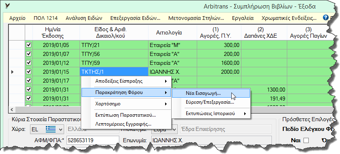Click Εκτύπωση Παραστατικού... menu entry

click(x=126, y=115)
